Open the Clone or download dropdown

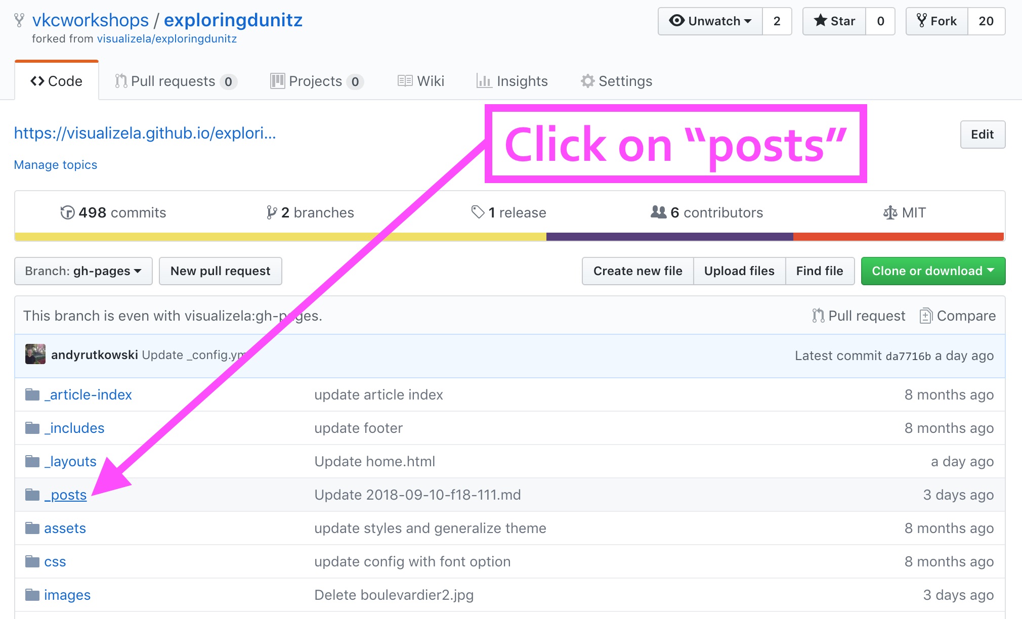pyautogui.click(x=933, y=271)
